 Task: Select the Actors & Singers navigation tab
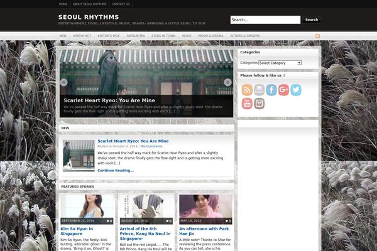(245, 36)
